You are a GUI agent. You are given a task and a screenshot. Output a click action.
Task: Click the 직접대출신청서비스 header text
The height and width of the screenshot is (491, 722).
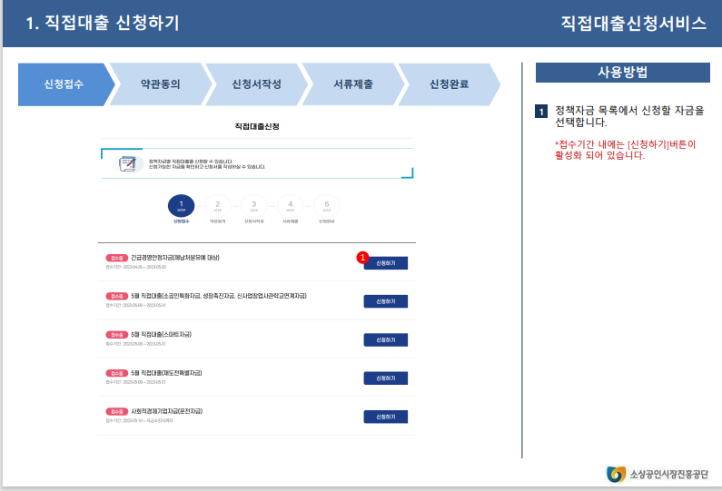click(633, 23)
